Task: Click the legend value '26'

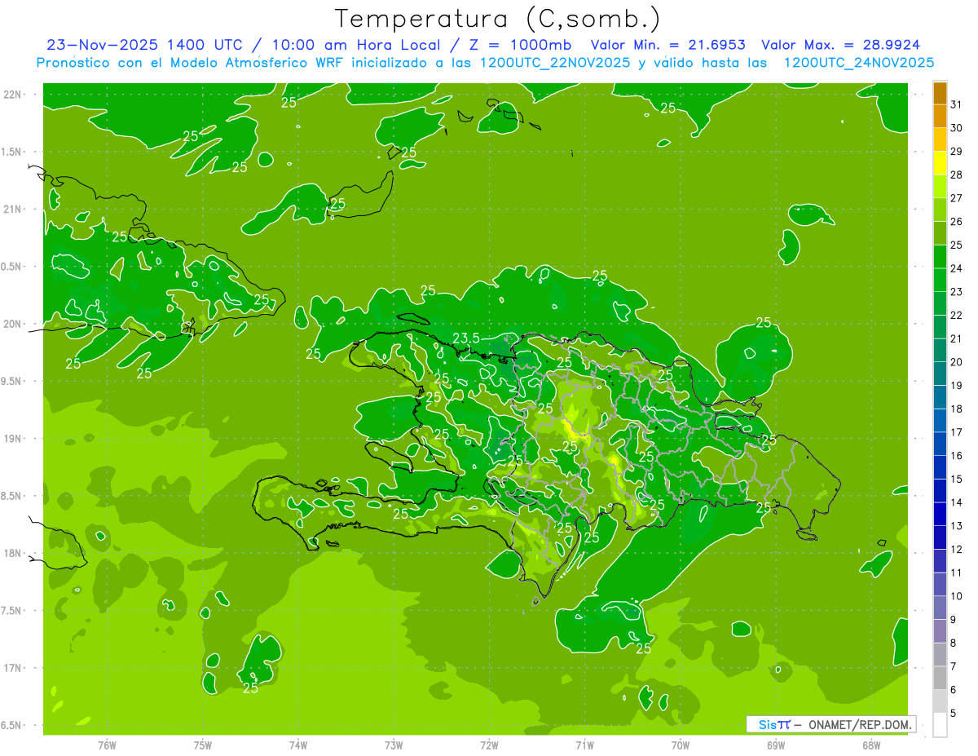Action: point(956,222)
